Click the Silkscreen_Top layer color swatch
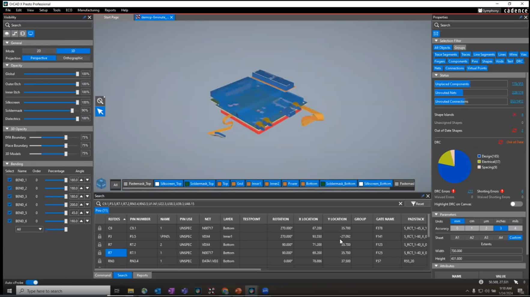 (157, 184)
